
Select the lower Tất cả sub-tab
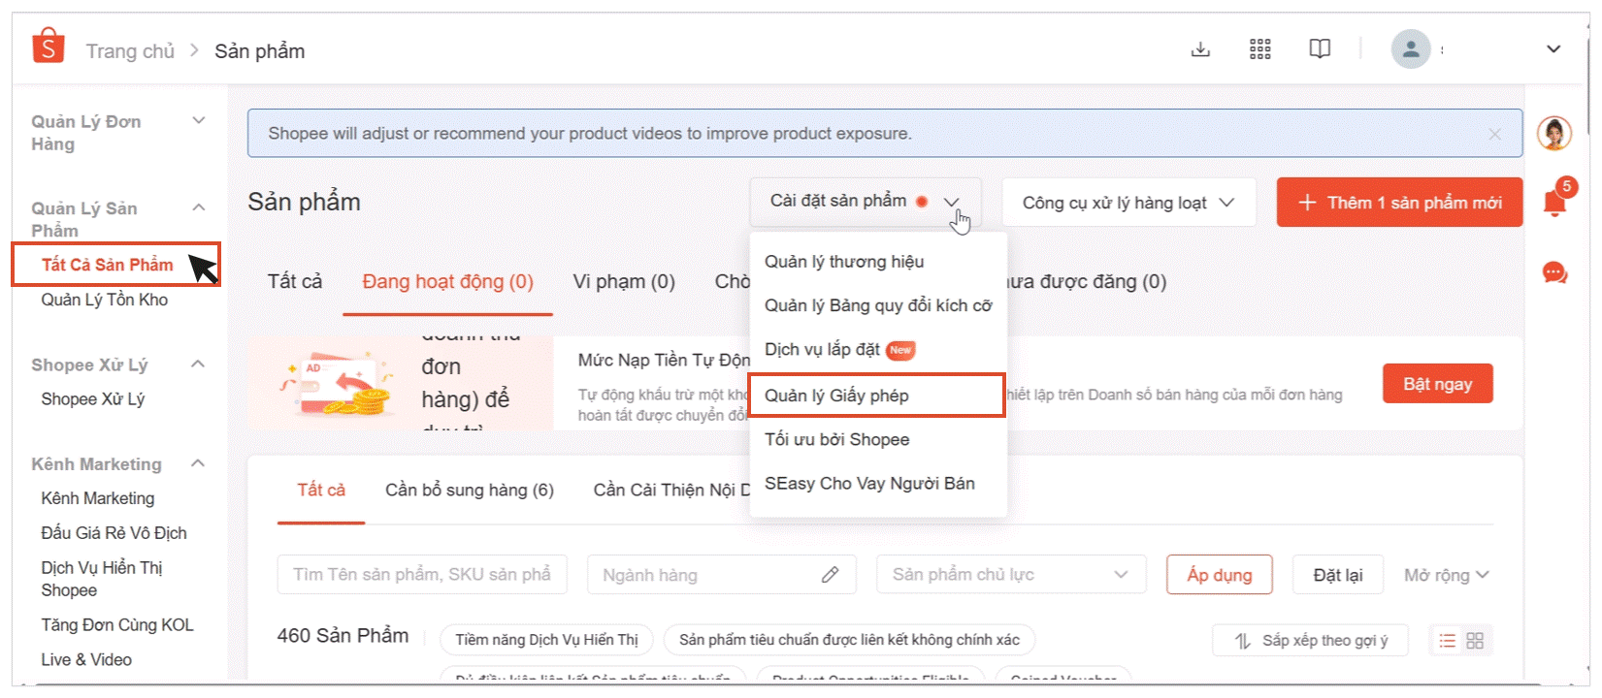click(x=321, y=491)
